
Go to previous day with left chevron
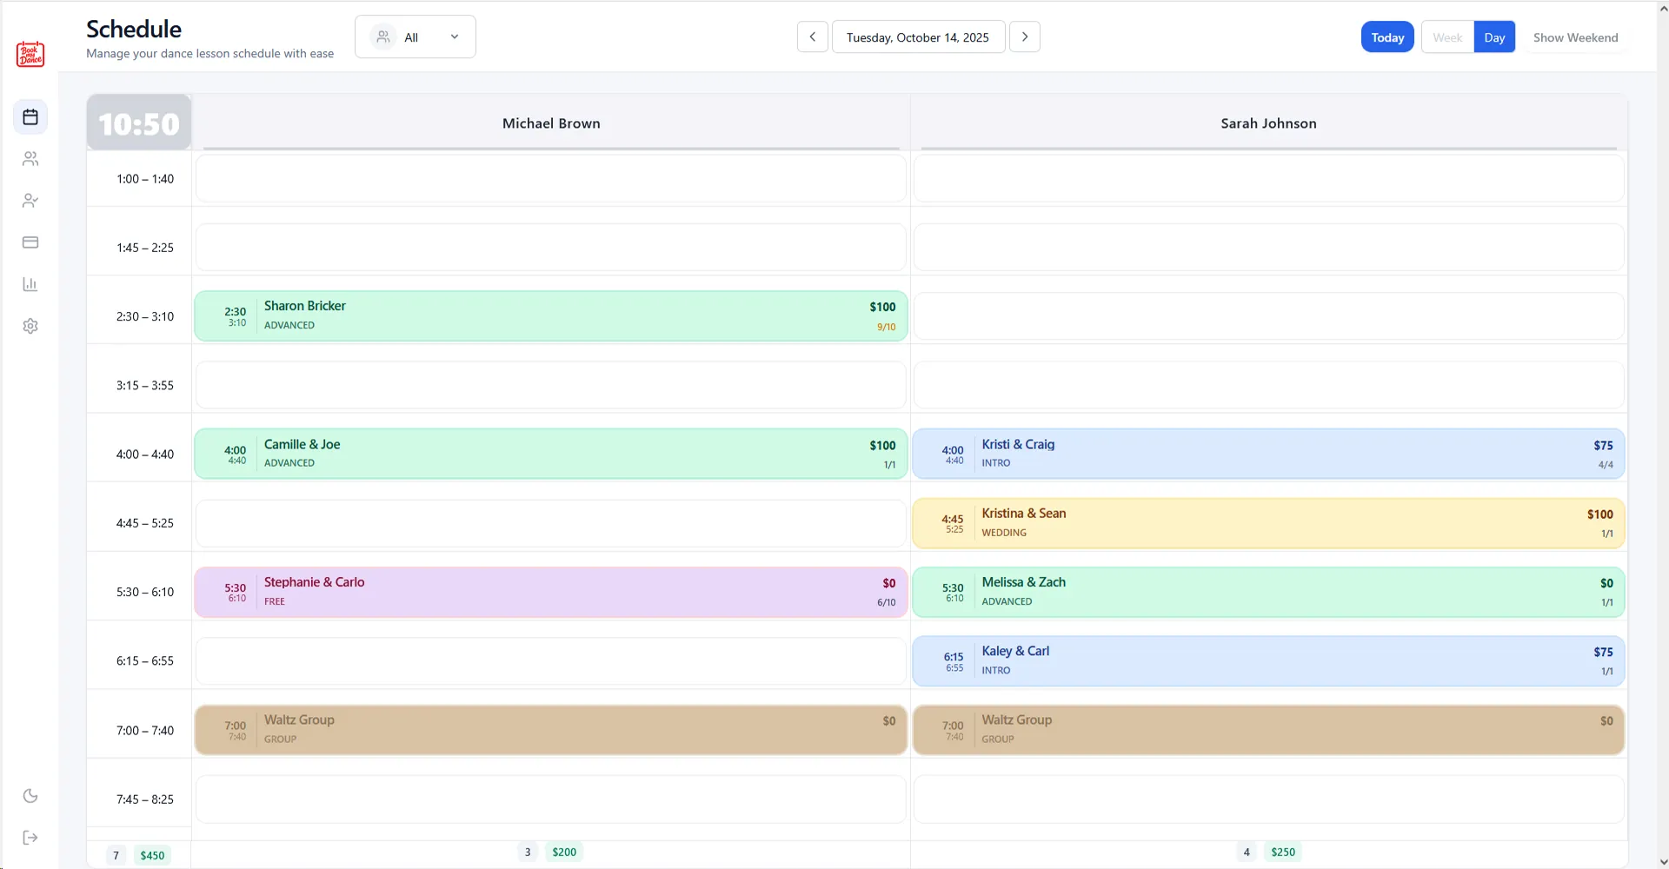point(813,37)
